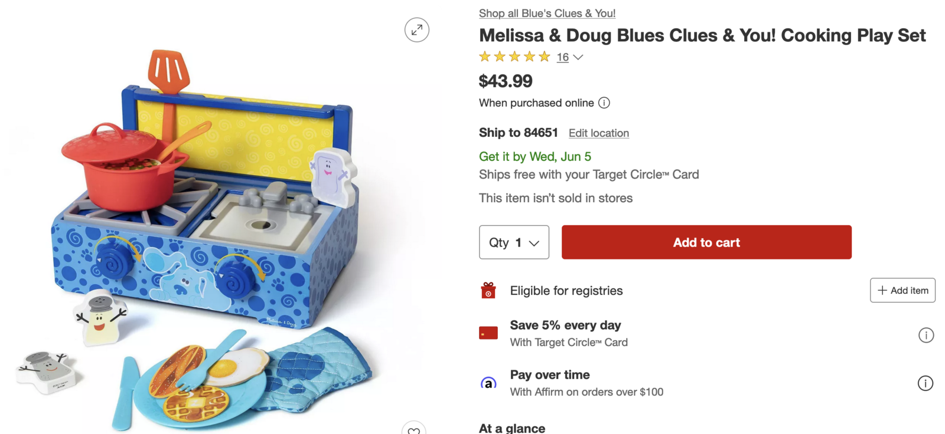The height and width of the screenshot is (434, 945).
Task: Expand the product image to fullscreen
Action: click(x=416, y=30)
